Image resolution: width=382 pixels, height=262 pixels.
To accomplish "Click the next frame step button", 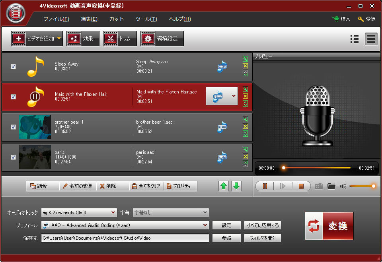I will pyautogui.click(x=283, y=186).
